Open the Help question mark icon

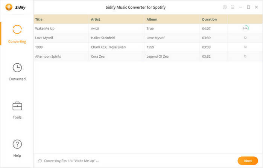(17, 144)
